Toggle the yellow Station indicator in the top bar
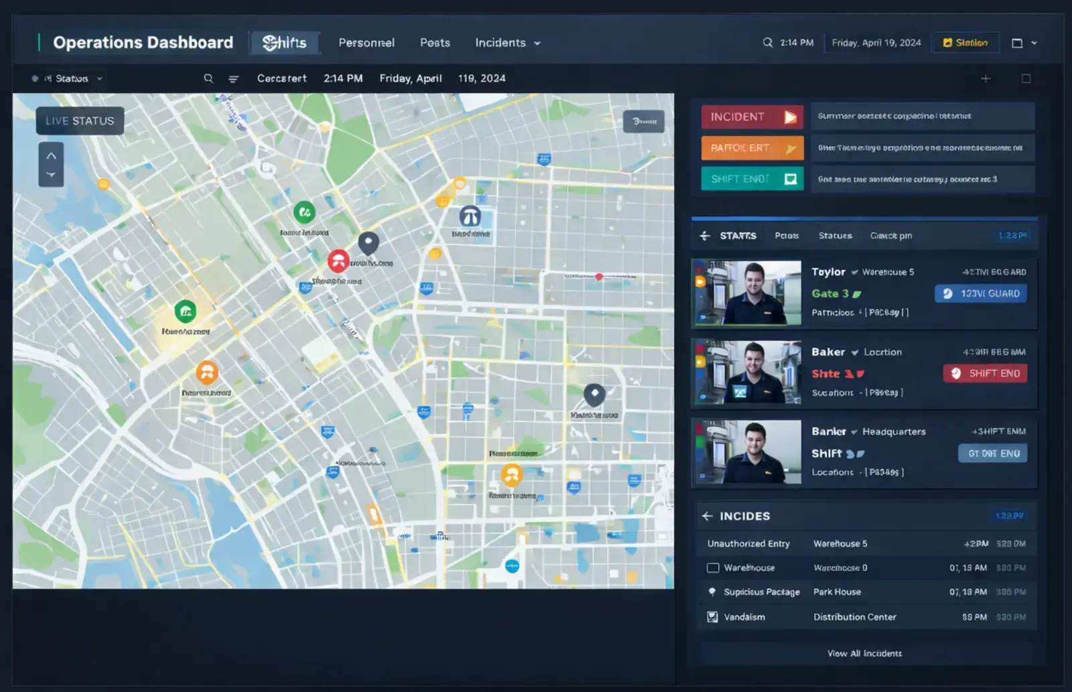The height and width of the screenshot is (692, 1072). coord(965,42)
